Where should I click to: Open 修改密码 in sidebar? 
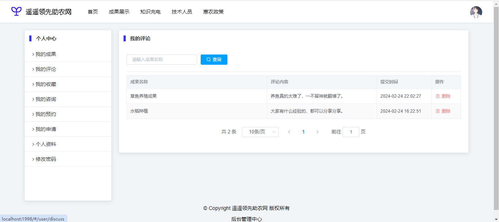point(46,159)
